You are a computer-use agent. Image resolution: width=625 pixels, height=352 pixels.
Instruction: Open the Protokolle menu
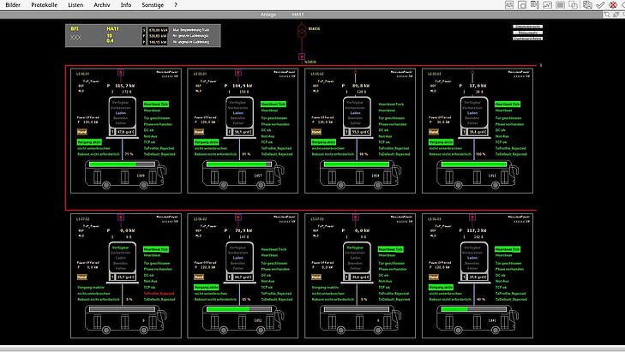(x=44, y=4)
